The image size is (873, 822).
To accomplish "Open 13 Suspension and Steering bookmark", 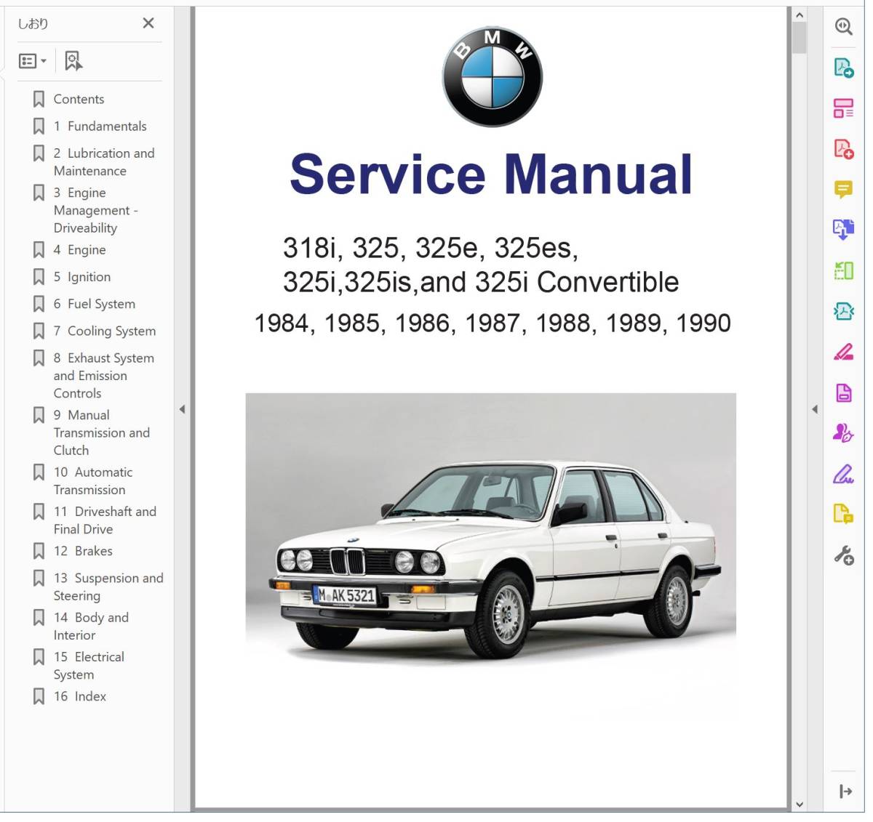I will pyautogui.click(x=108, y=587).
